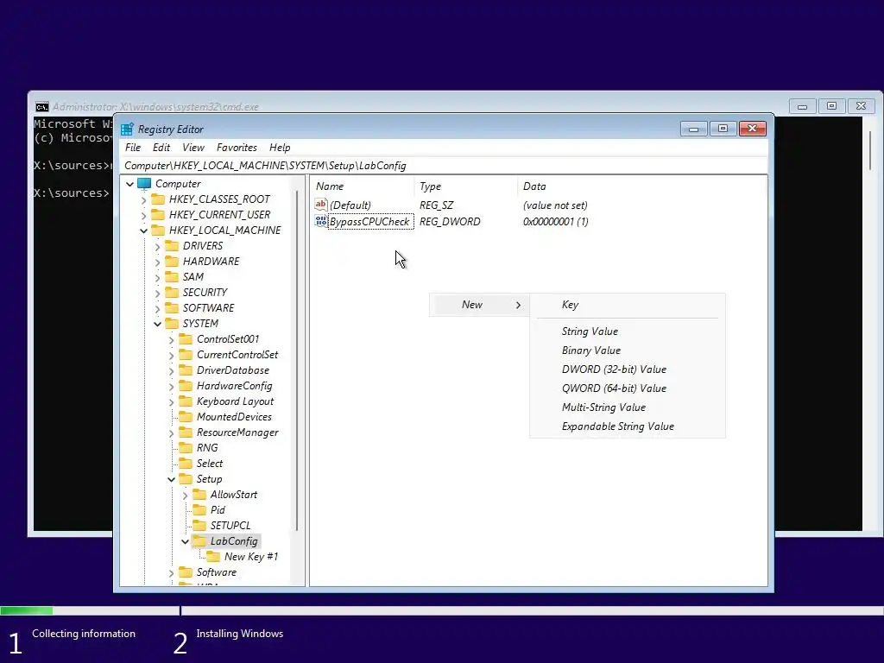Click the ResourceManager folder icon

coord(186,433)
